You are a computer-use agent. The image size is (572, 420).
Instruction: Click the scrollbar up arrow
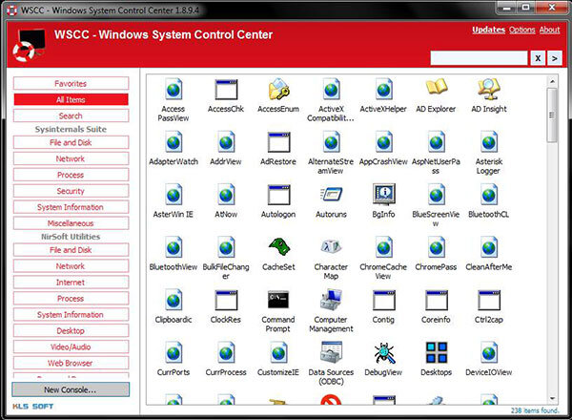click(x=552, y=81)
